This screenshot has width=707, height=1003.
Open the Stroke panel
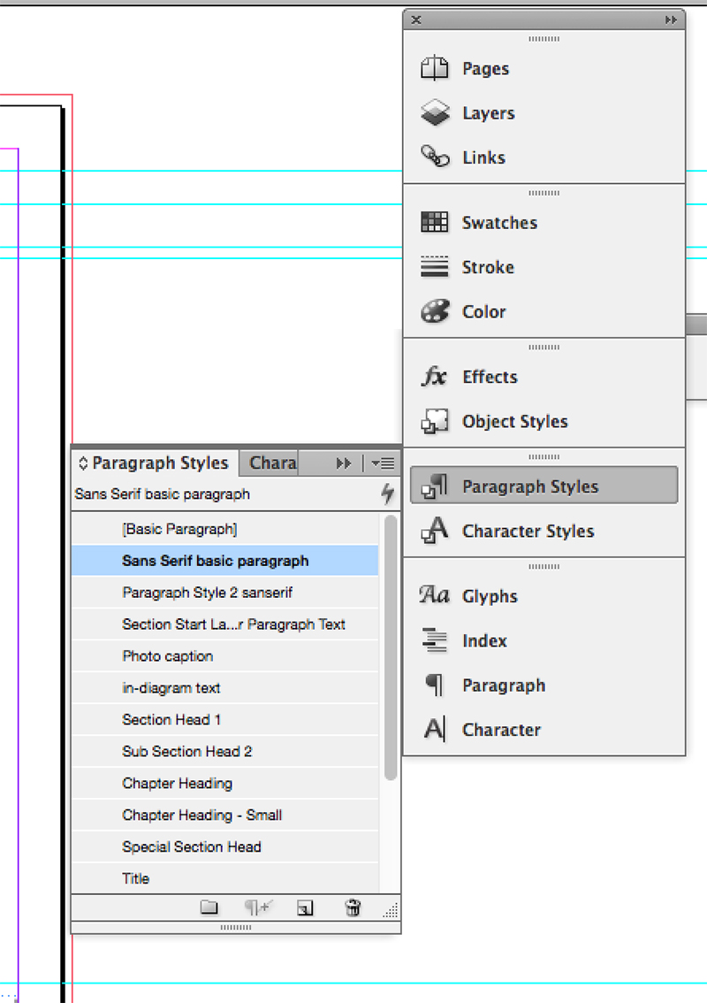point(488,267)
